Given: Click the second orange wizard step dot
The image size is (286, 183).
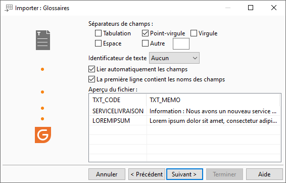Looking at the screenshot, I should point(42,92).
